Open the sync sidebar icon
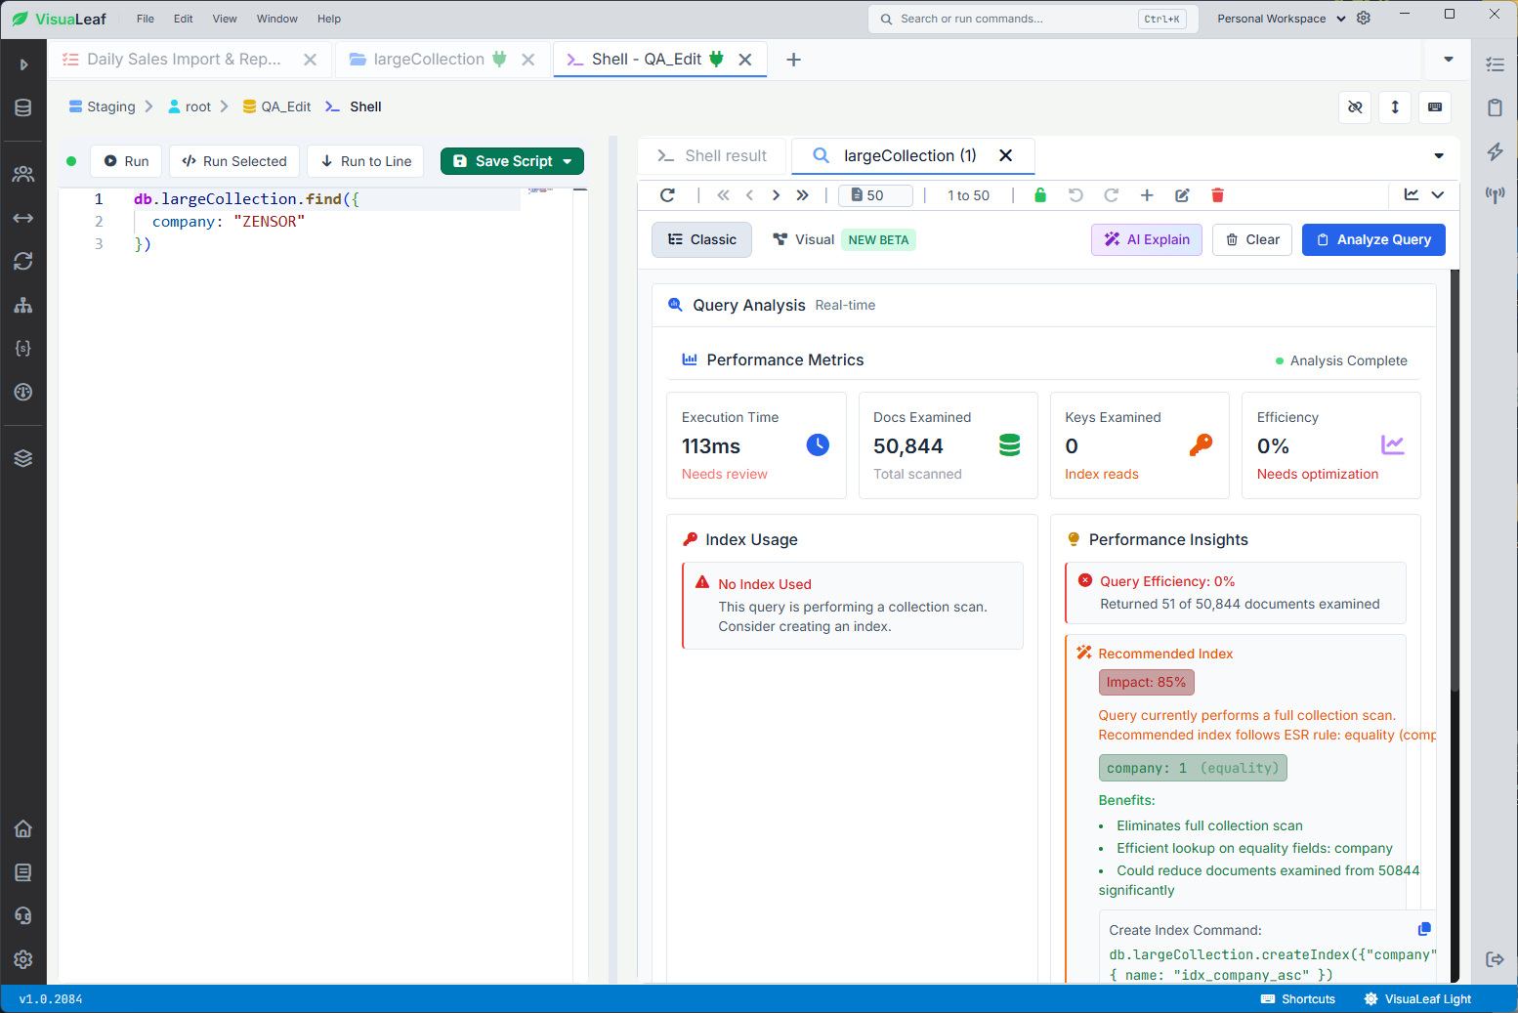 tap(23, 261)
